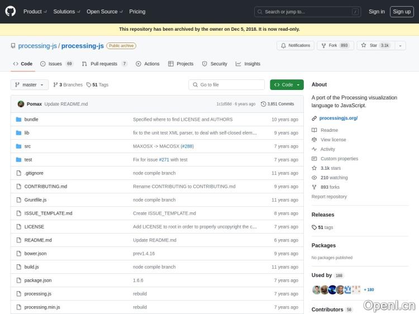Open the src folder icon
The width and height of the screenshot is (419, 314).
18,146
